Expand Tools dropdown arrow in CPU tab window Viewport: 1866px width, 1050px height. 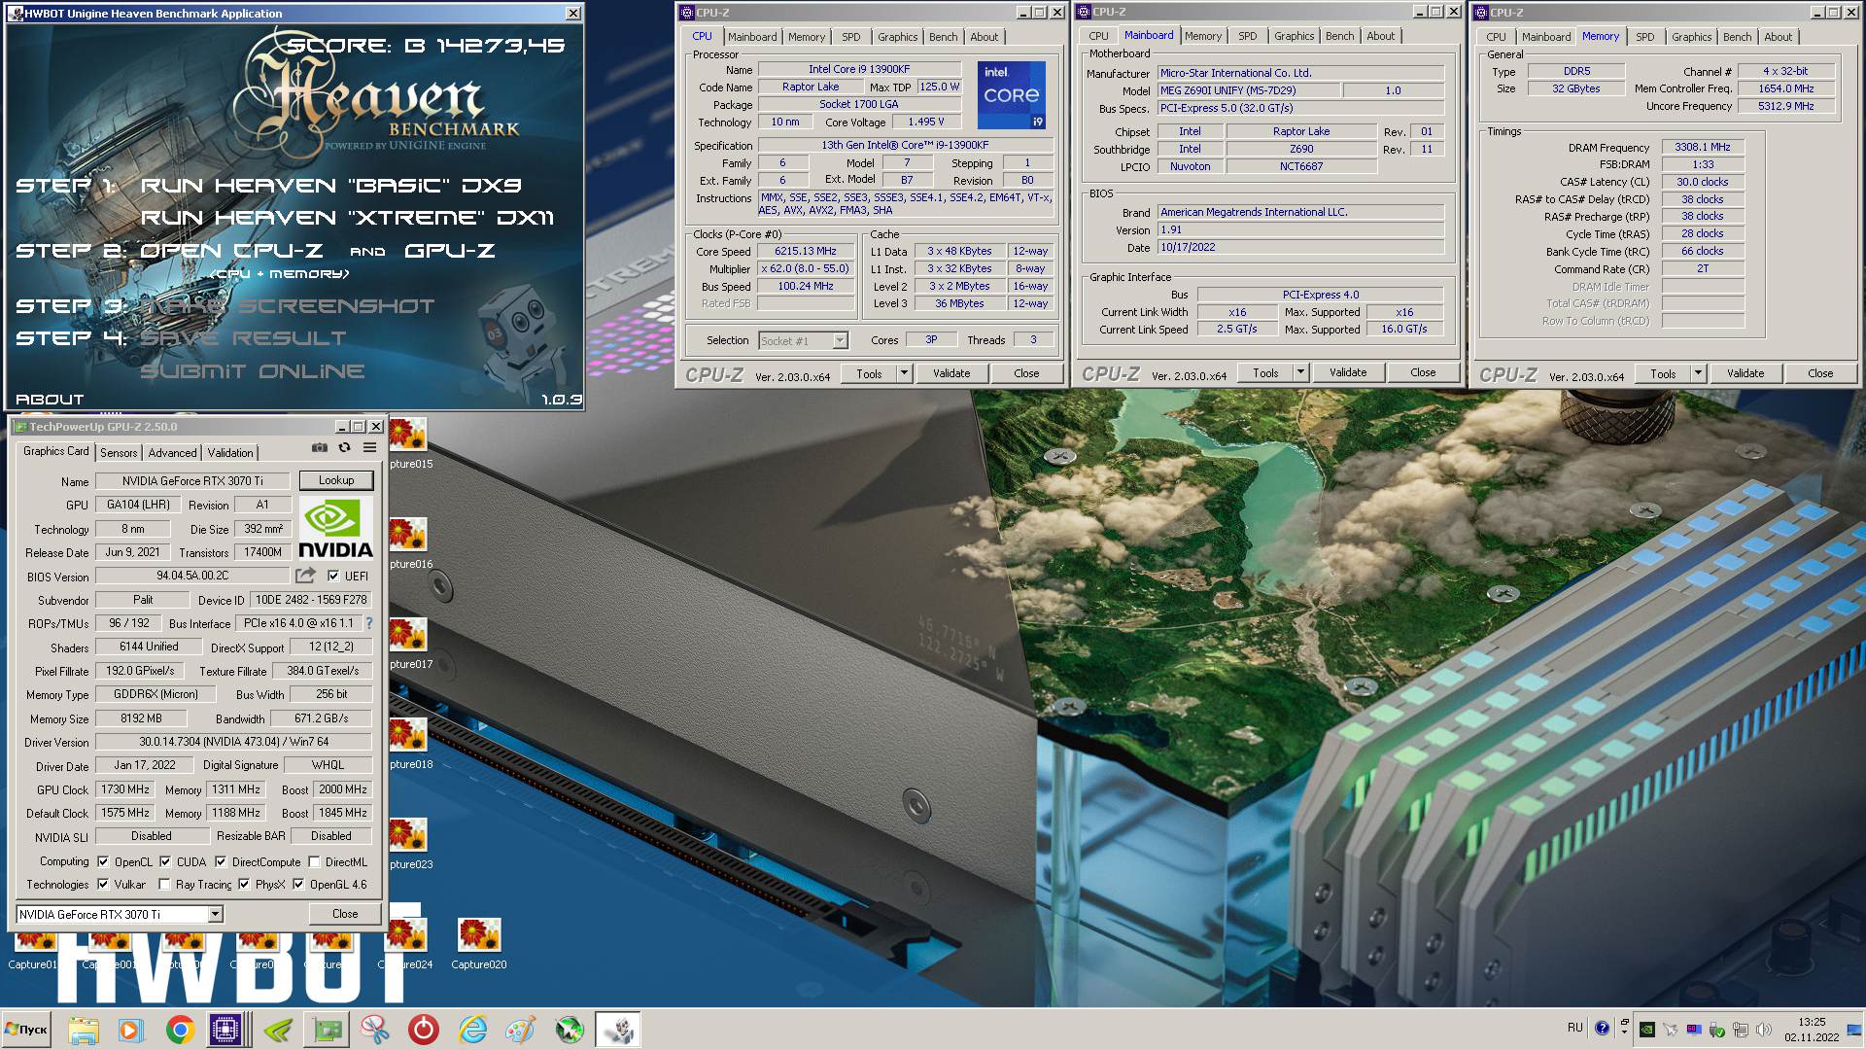[903, 372]
